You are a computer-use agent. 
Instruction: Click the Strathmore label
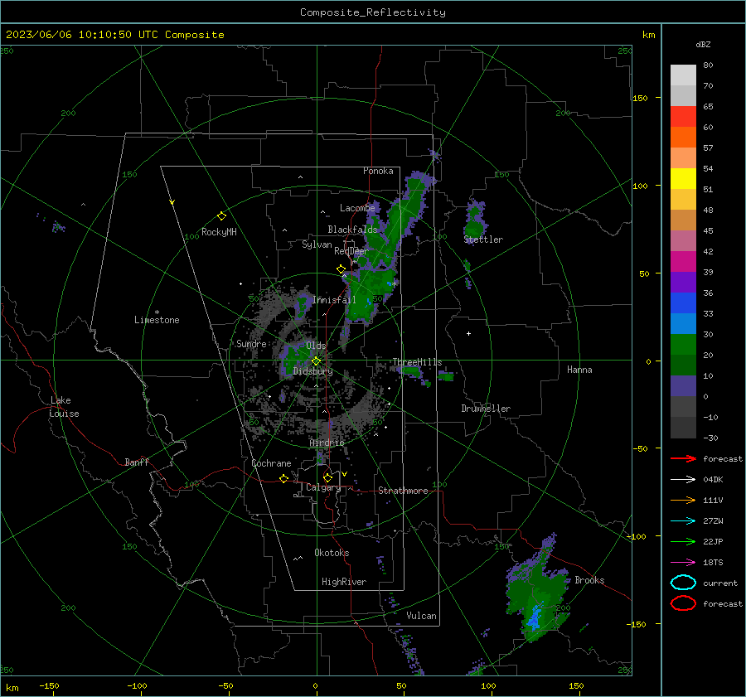click(403, 491)
